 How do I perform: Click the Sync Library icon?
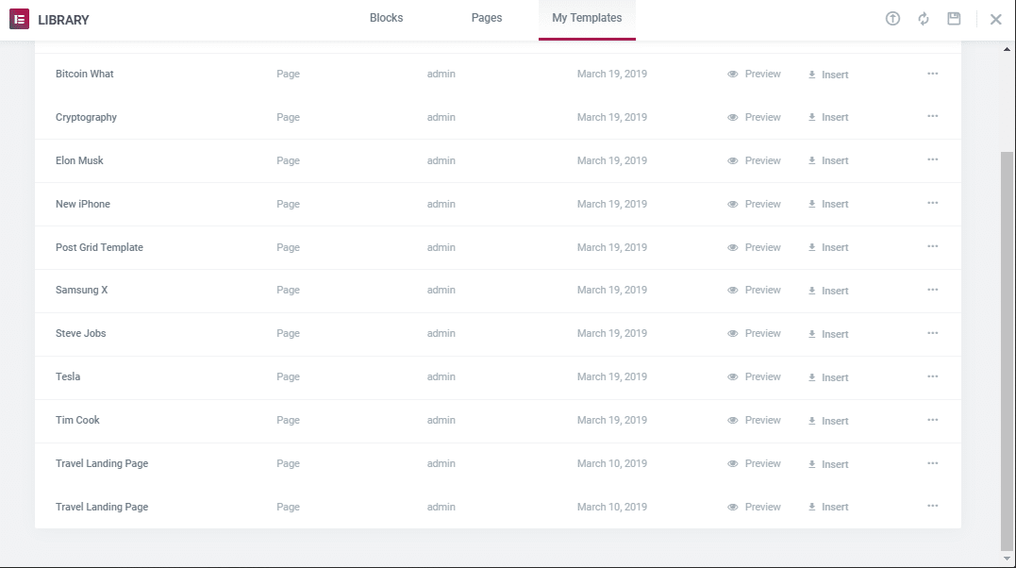click(923, 18)
